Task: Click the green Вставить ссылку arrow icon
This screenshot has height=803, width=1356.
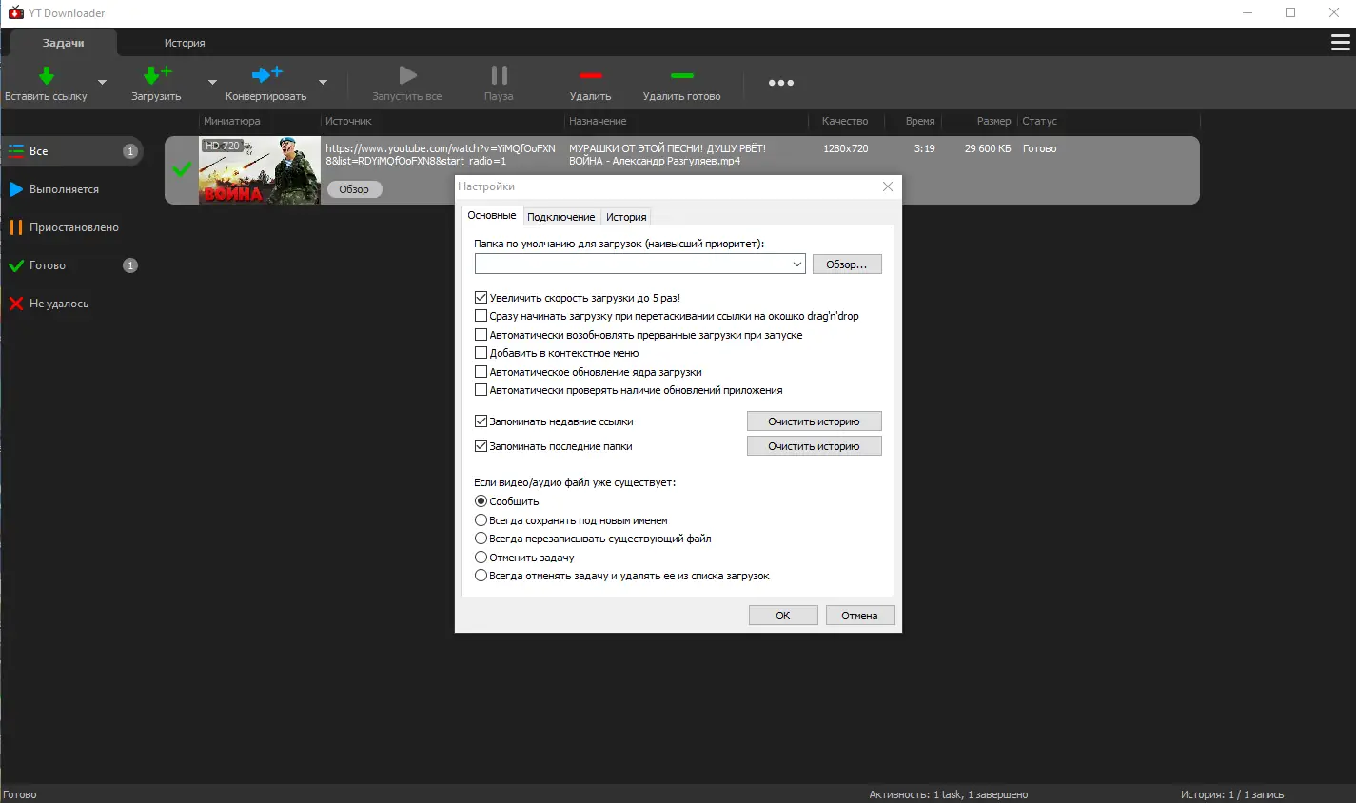Action: click(46, 75)
